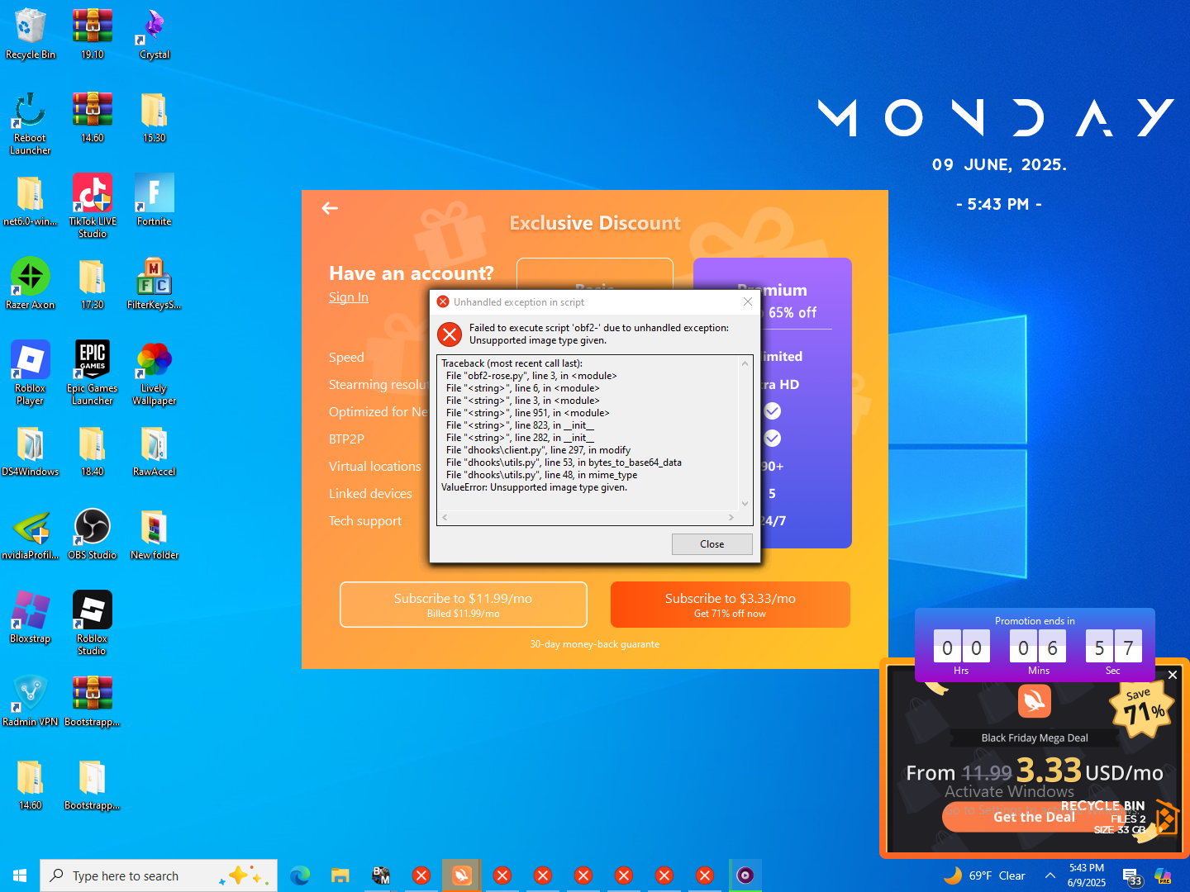Click the Microsoft Edge taskbar icon
Screen dimensions: 1190x892
click(300, 875)
